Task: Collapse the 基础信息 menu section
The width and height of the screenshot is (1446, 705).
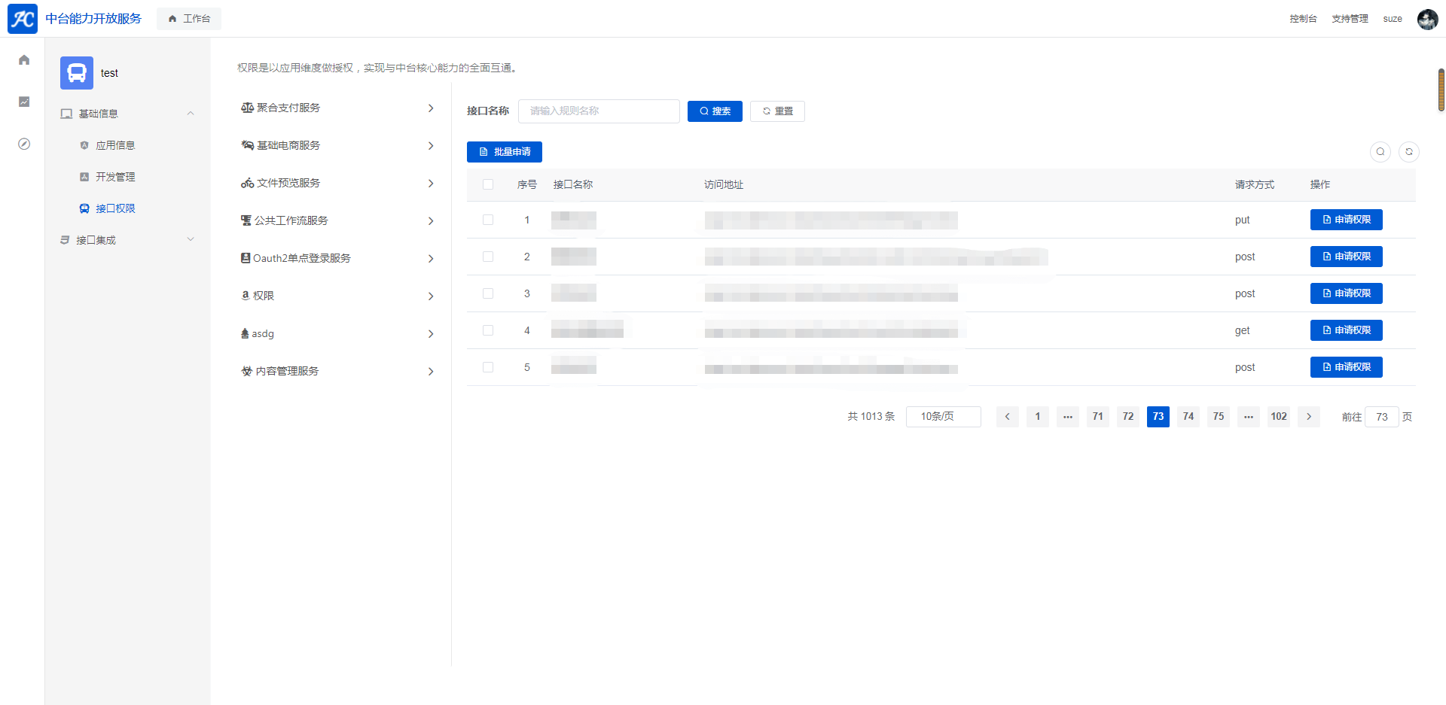Action: (191, 114)
